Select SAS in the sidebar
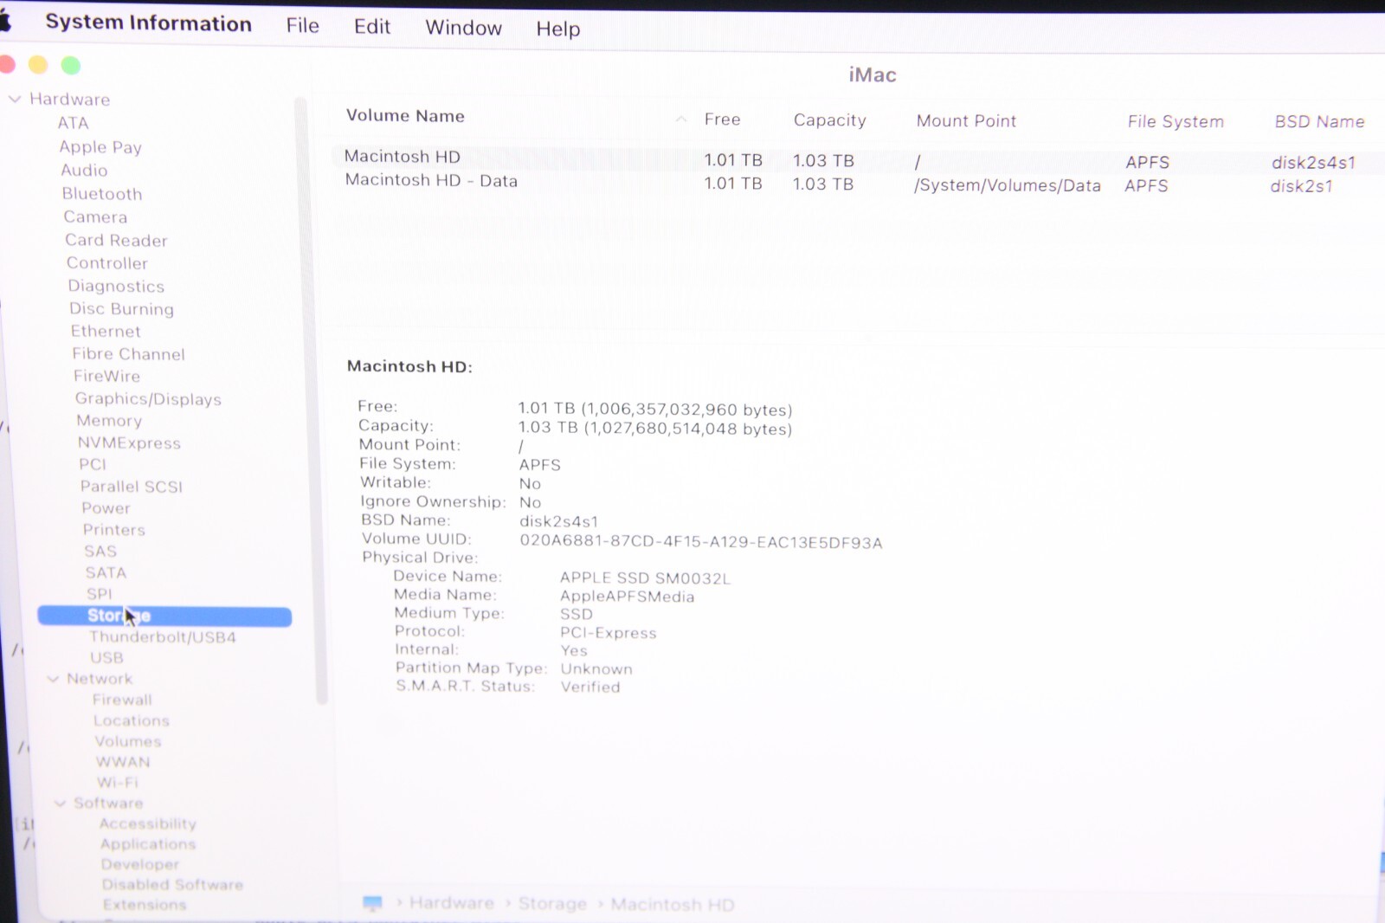This screenshot has height=923, width=1385. coord(100,552)
